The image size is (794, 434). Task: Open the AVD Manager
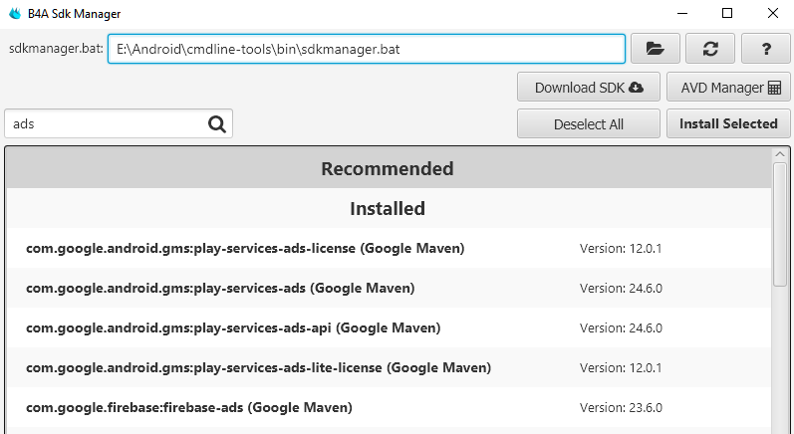pyautogui.click(x=728, y=87)
